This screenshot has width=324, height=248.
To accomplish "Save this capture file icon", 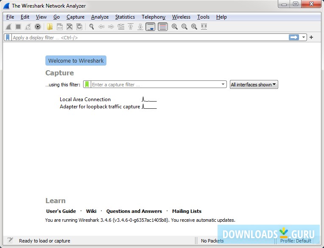I will tap(60, 27).
